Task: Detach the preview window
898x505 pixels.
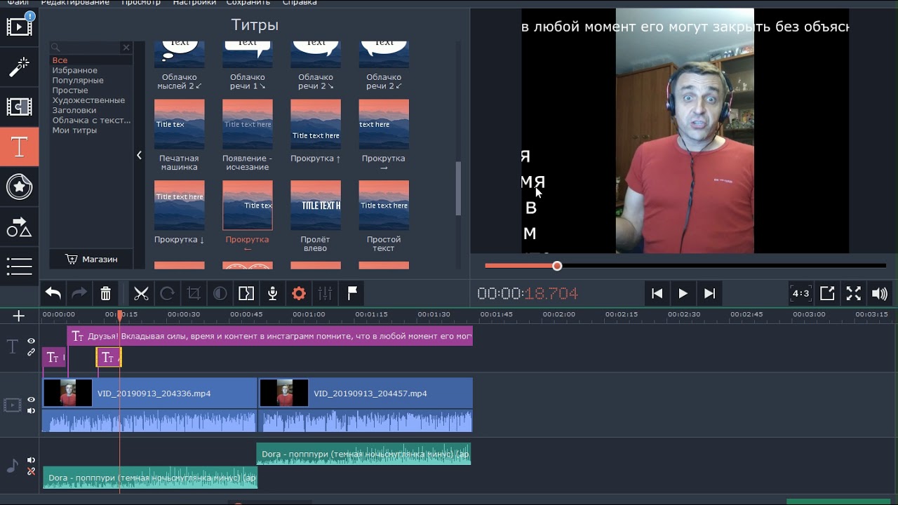Action: pyautogui.click(x=827, y=293)
